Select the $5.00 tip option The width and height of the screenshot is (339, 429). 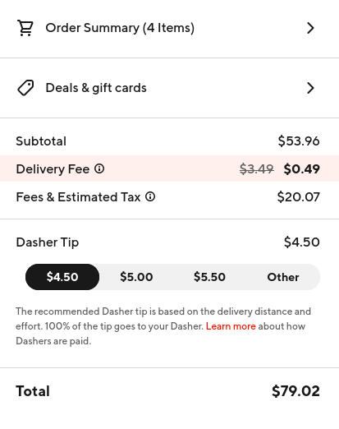tap(136, 277)
